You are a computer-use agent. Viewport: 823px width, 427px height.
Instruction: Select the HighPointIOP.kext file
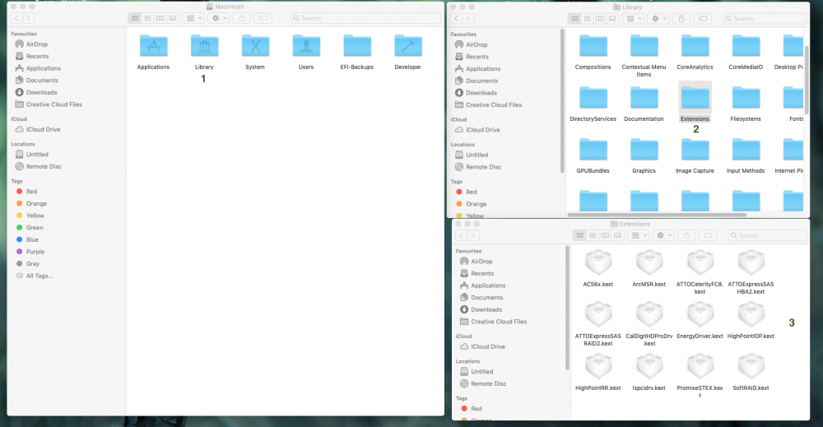click(751, 315)
